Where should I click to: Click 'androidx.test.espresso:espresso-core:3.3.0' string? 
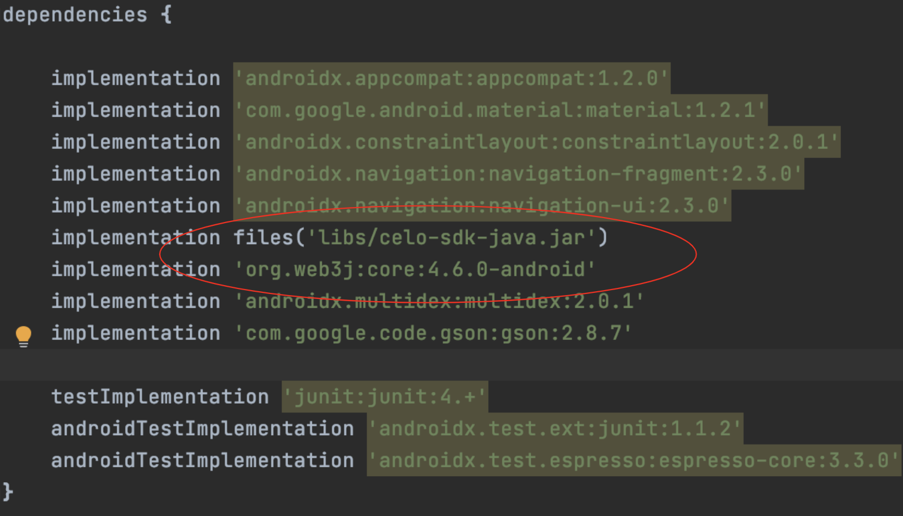[x=633, y=461]
